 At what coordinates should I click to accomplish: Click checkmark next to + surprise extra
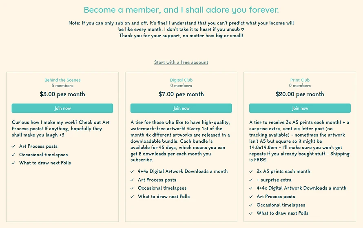point(251,180)
